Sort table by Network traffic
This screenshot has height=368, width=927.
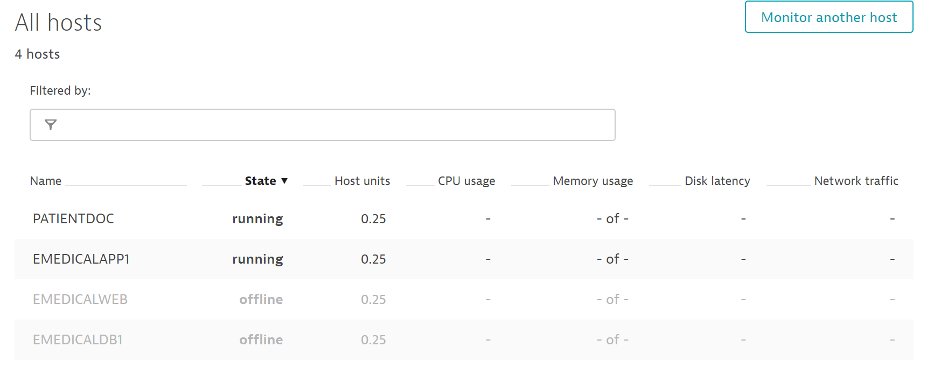[856, 181]
